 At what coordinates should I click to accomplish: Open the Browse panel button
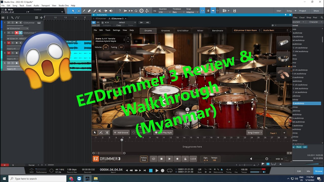pos(319,171)
